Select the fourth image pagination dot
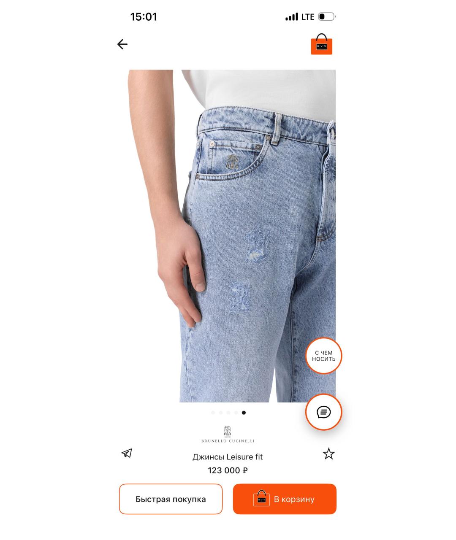 pos(236,413)
